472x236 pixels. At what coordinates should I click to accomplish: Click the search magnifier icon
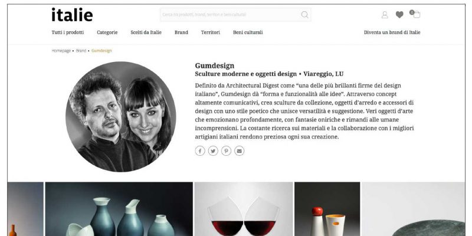tap(304, 14)
